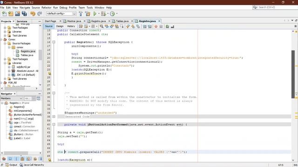
Task: Open the Source menu
Action: pos(36,7)
